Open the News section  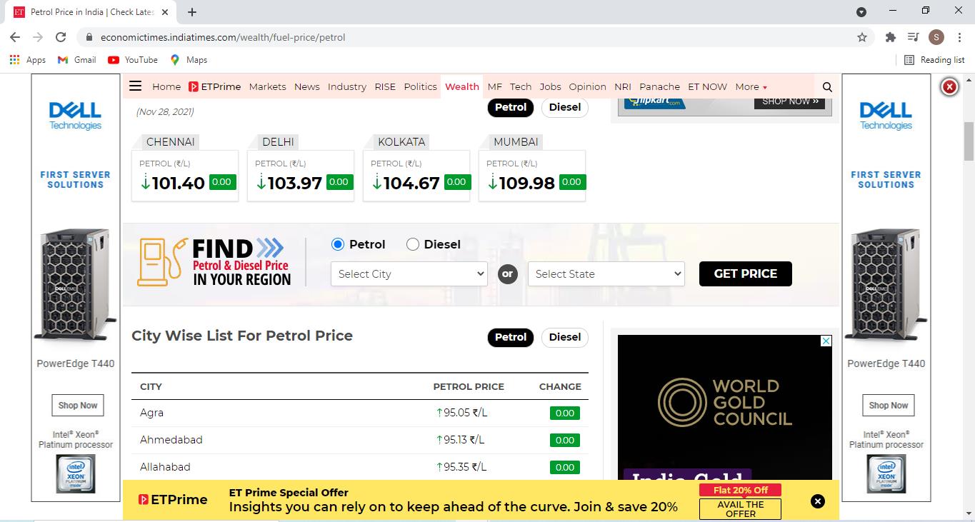click(x=307, y=86)
